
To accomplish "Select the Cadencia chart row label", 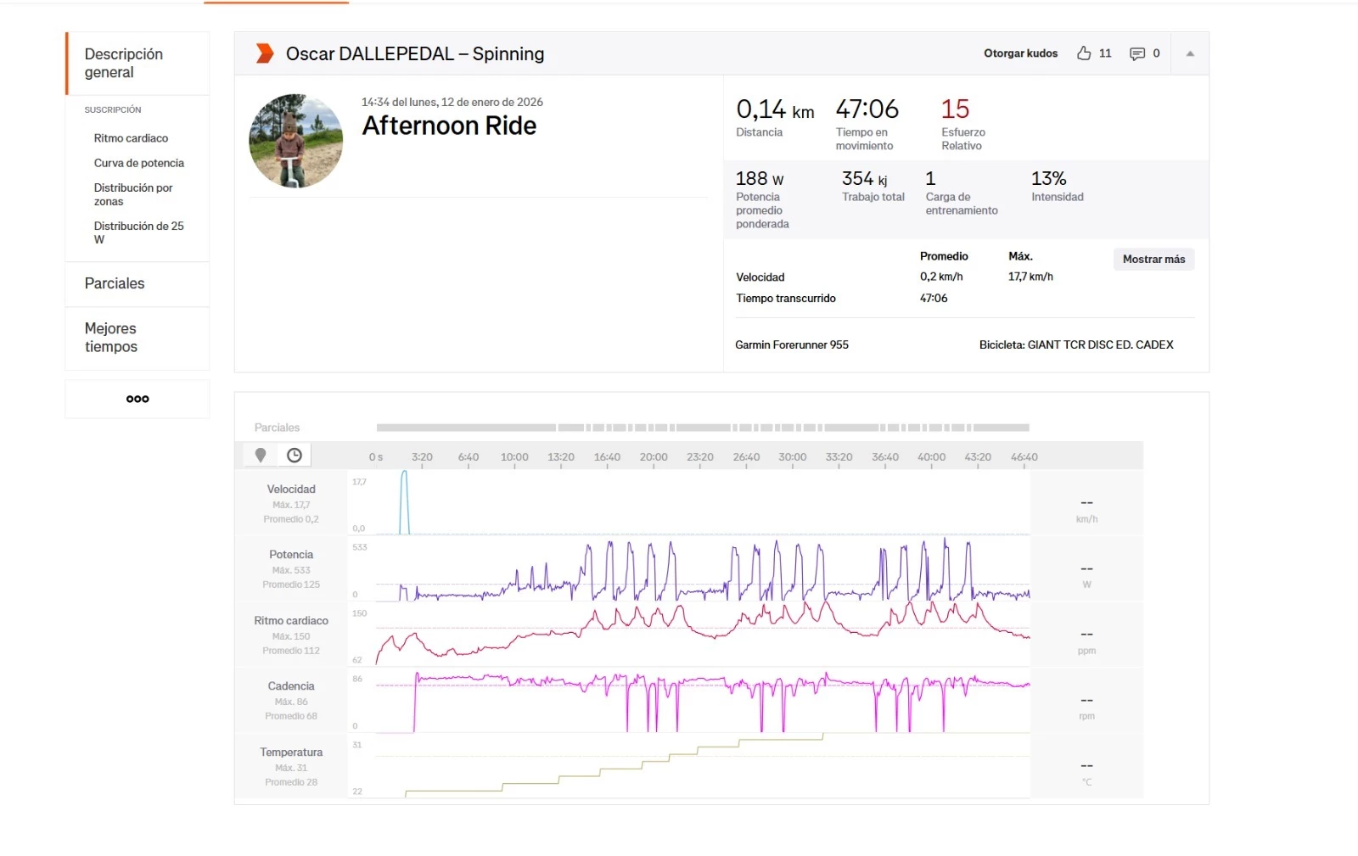I will 291,686.
